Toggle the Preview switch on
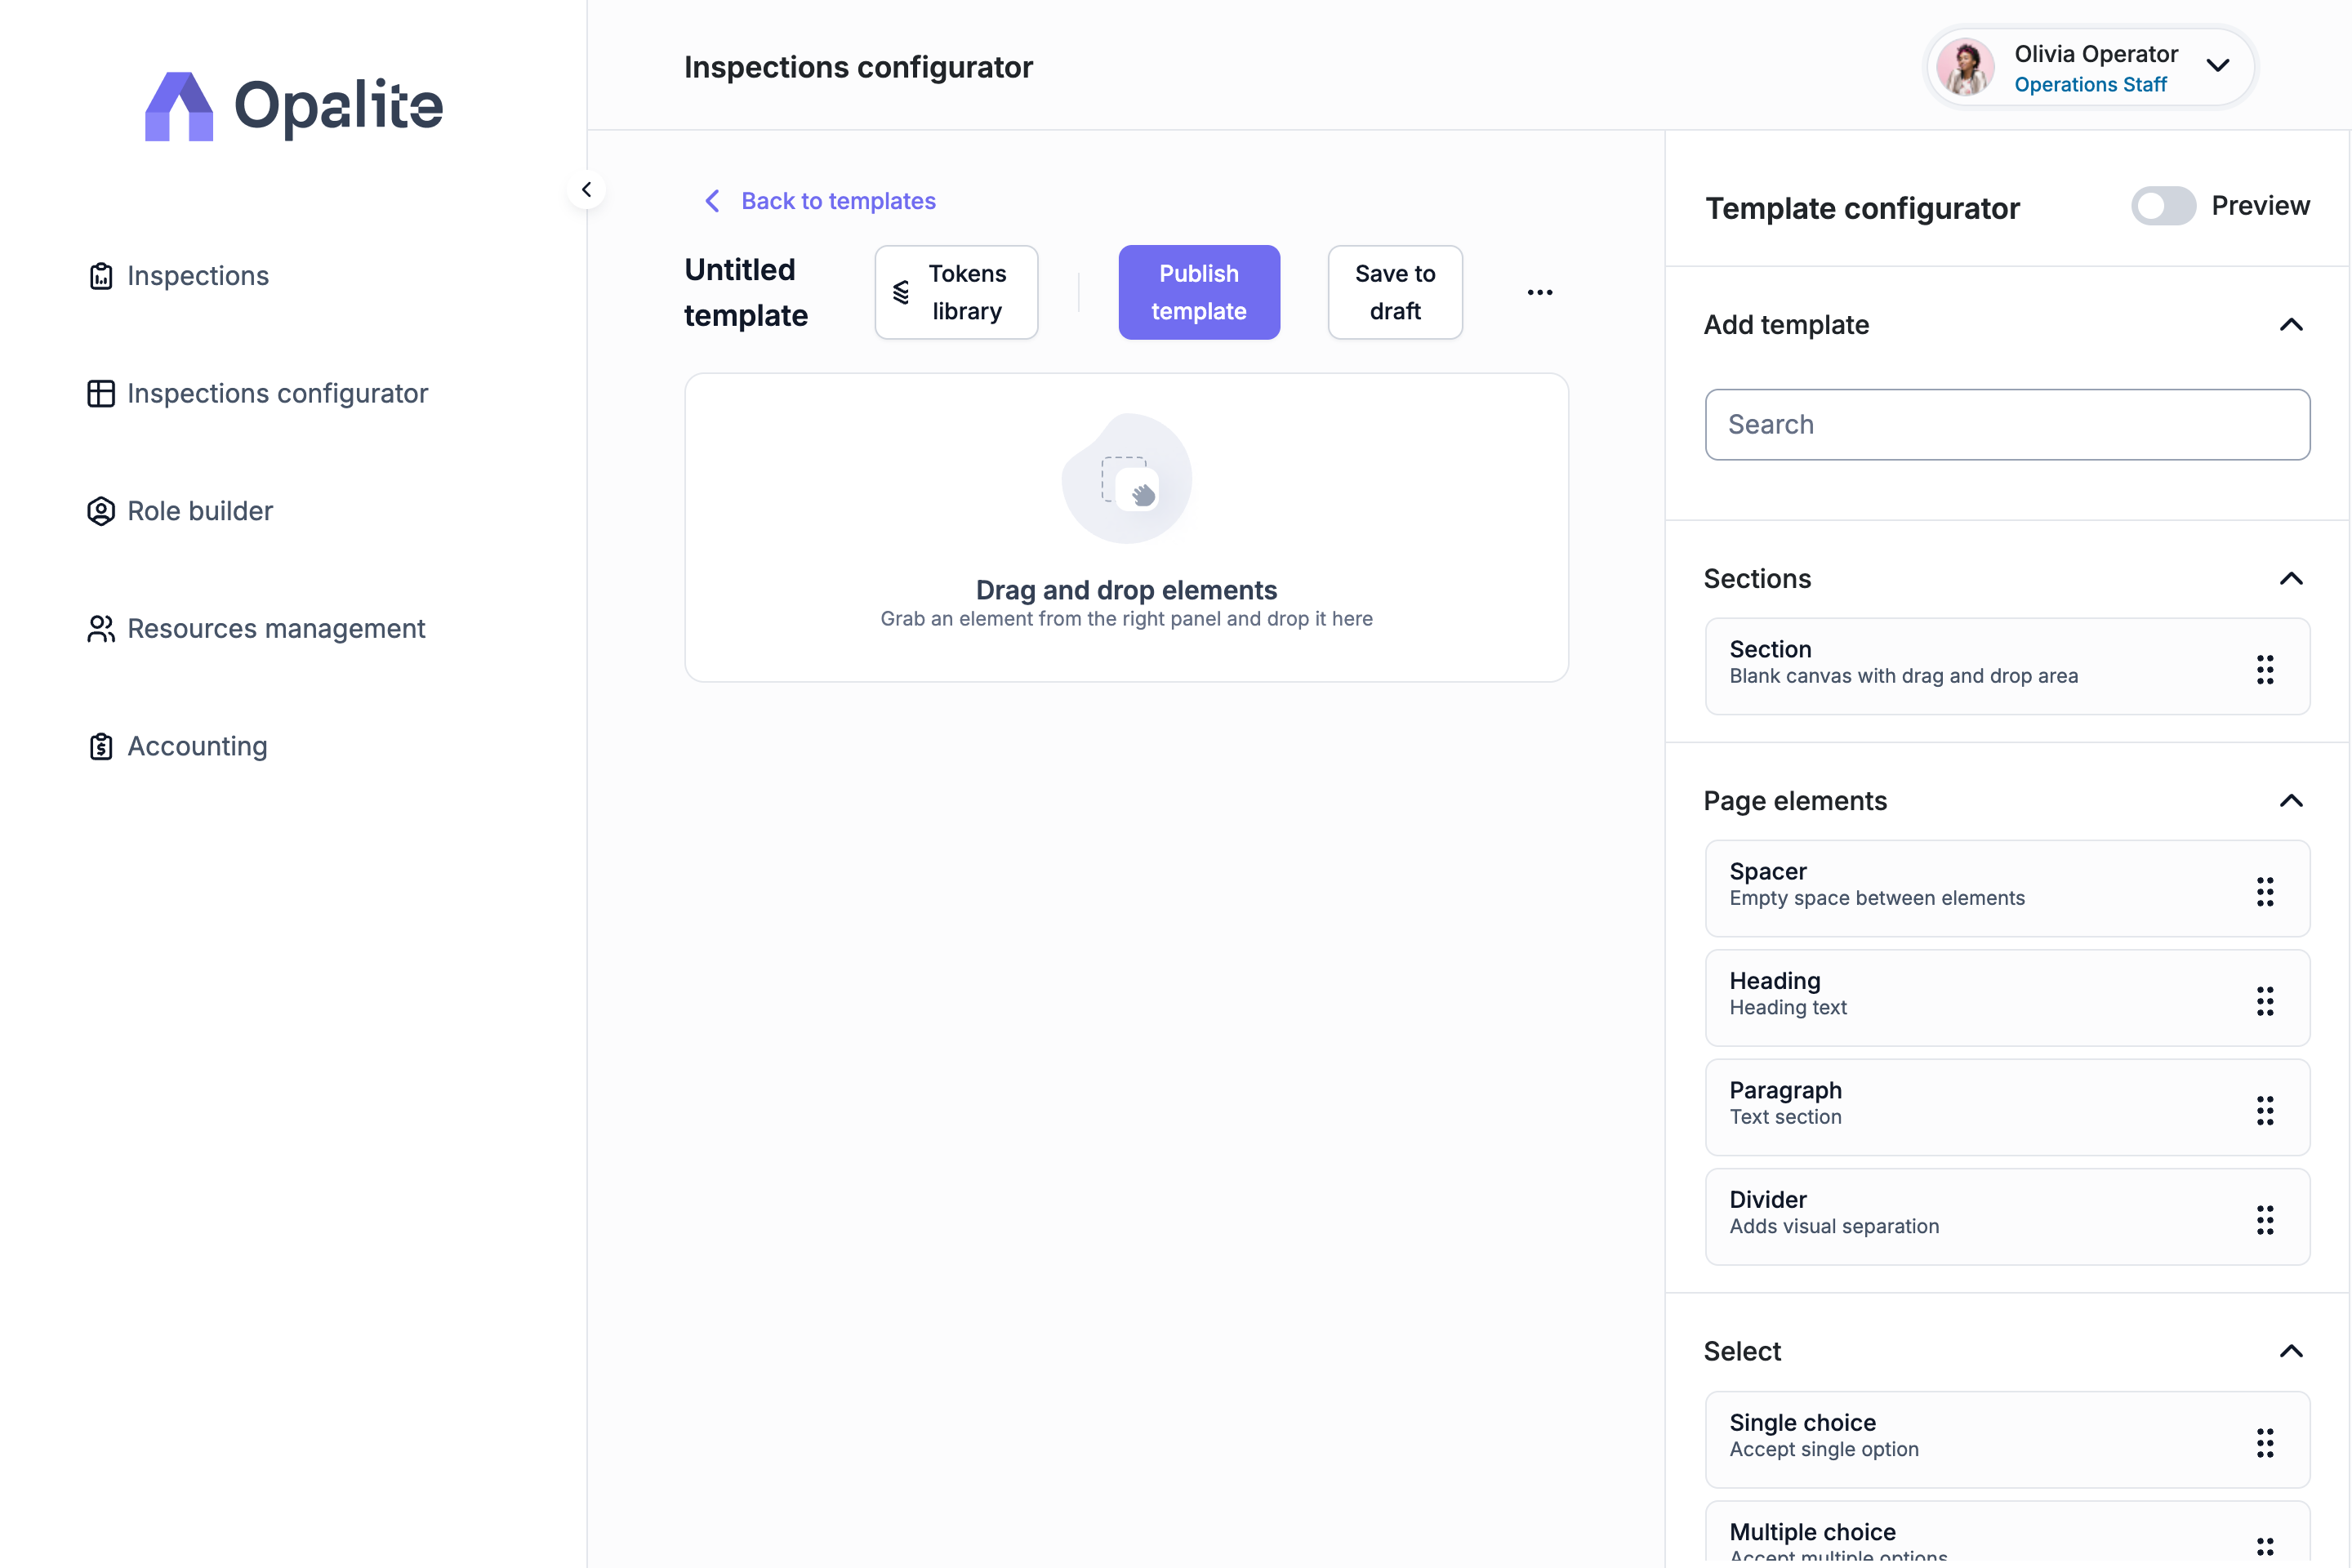2352x1568 pixels. [x=2163, y=206]
